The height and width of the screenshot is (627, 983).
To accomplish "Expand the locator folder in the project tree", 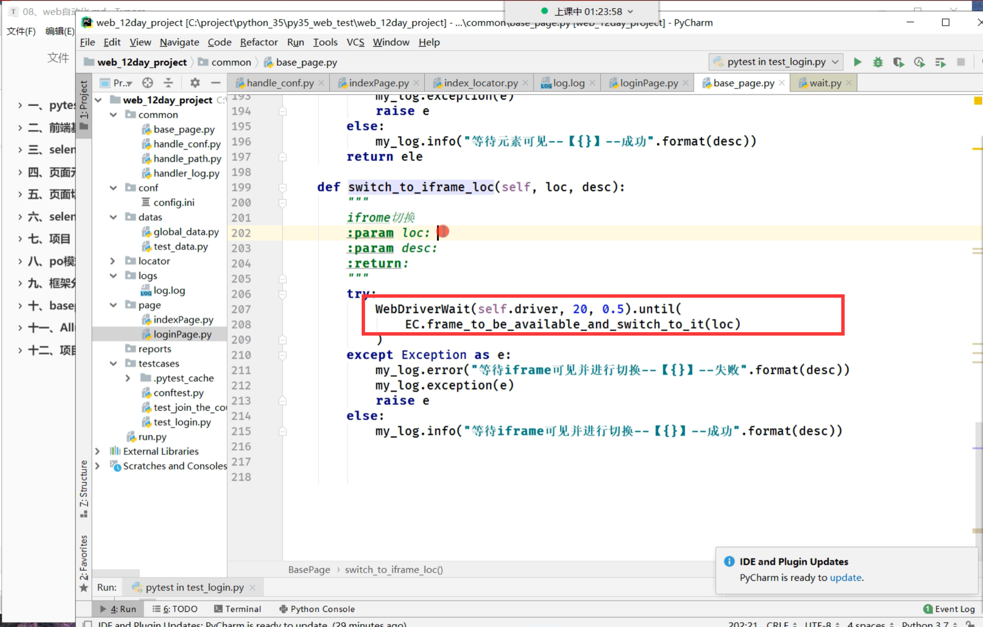I will pyautogui.click(x=113, y=261).
